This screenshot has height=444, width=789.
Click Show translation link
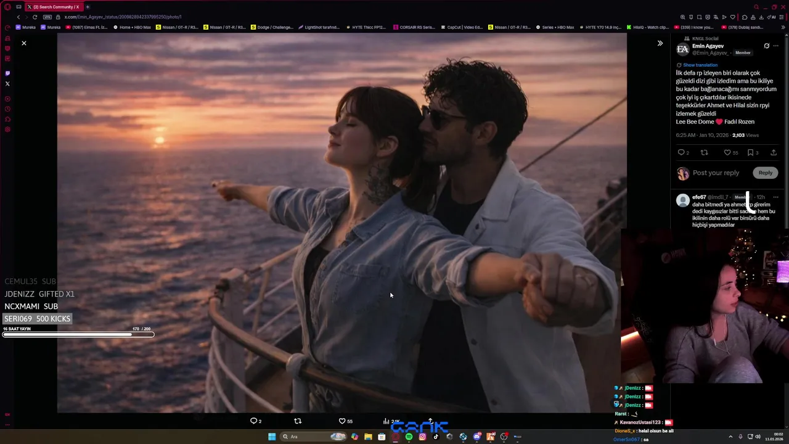(700, 65)
